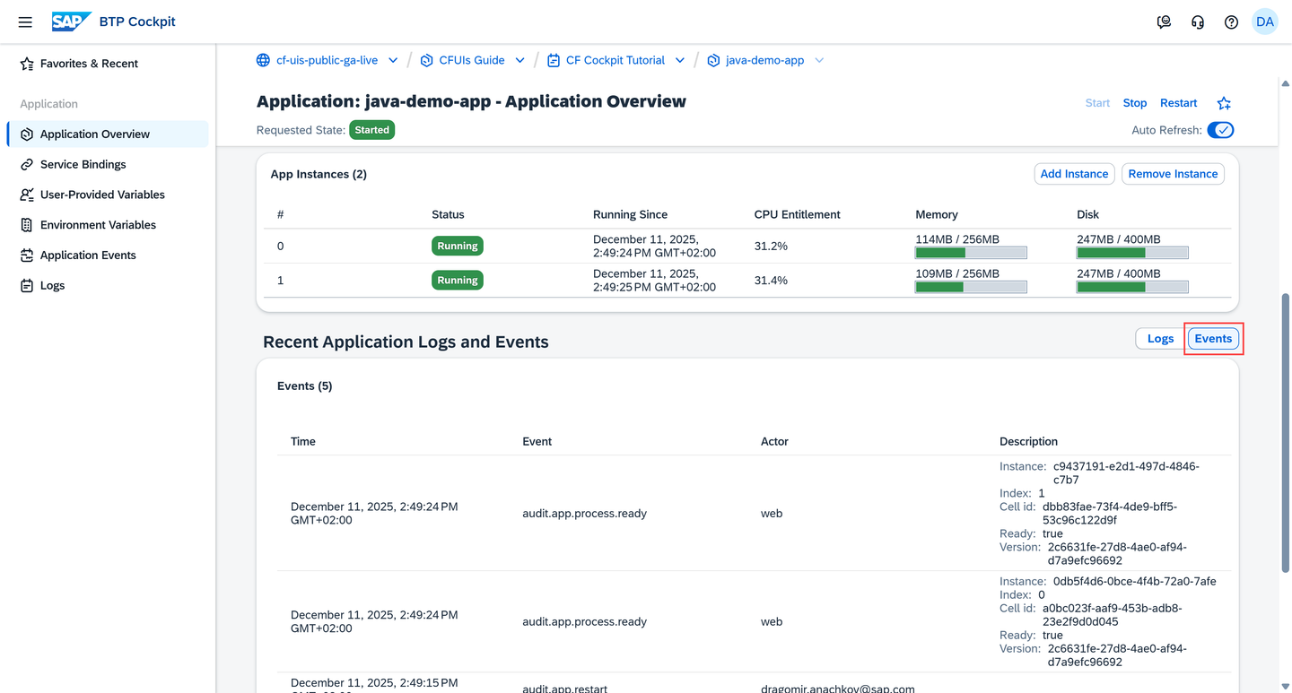The height and width of the screenshot is (693, 1292).
Task: Click the Environment Variables icon
Action: point(27,225)
